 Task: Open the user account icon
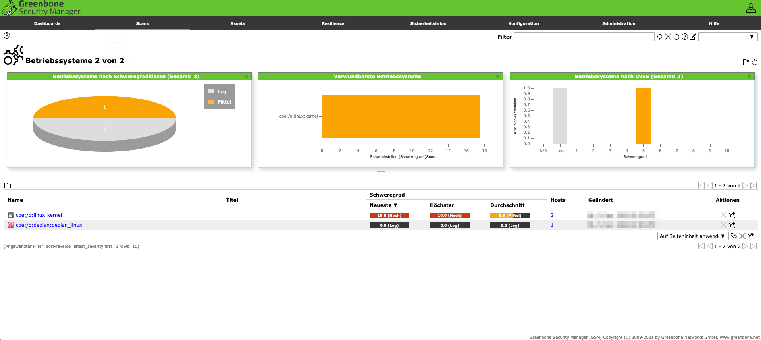(x=751, y=8)
